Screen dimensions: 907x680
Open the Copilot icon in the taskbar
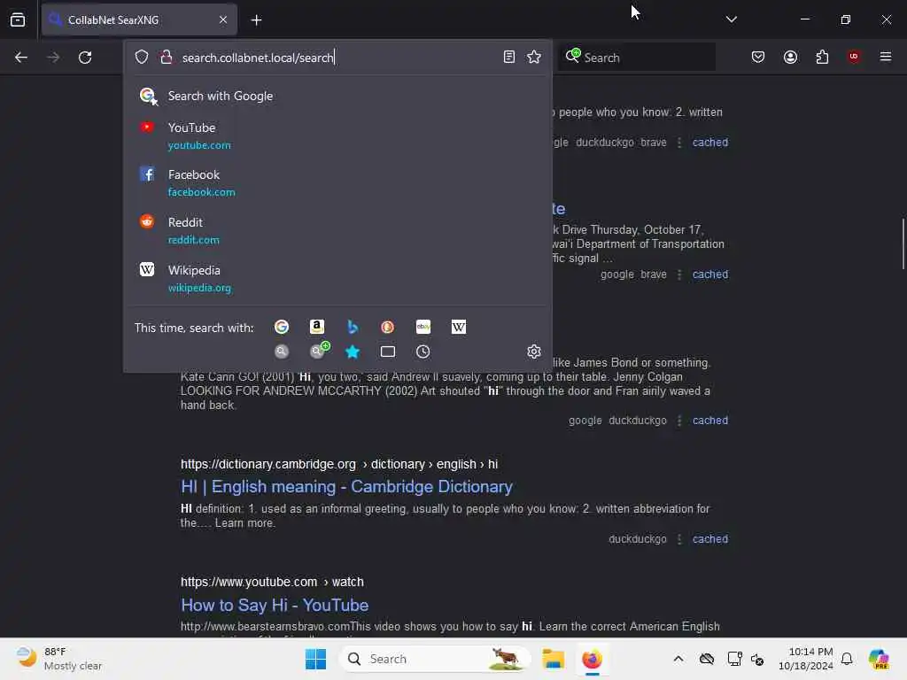pyautogui.click(x=879, y=659)
